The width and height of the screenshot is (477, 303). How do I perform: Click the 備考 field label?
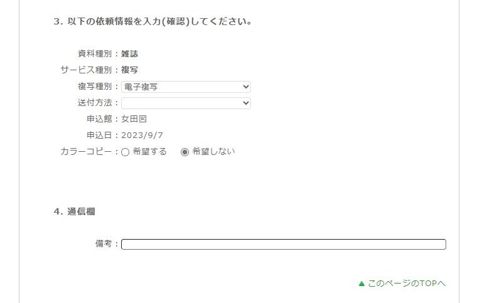coord(104,243)
